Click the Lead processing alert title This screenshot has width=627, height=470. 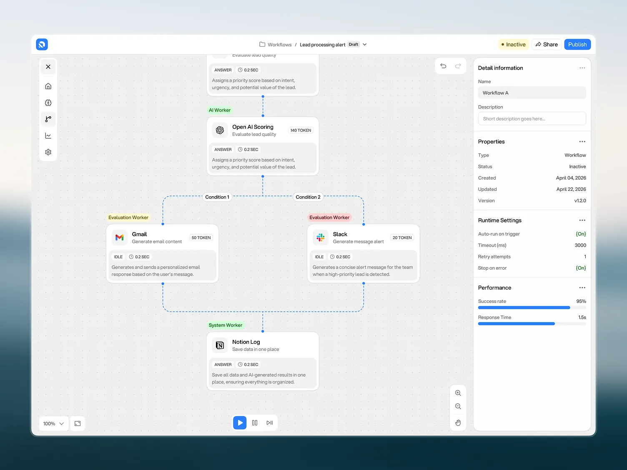pyautogui.click(x=323, y=45)
